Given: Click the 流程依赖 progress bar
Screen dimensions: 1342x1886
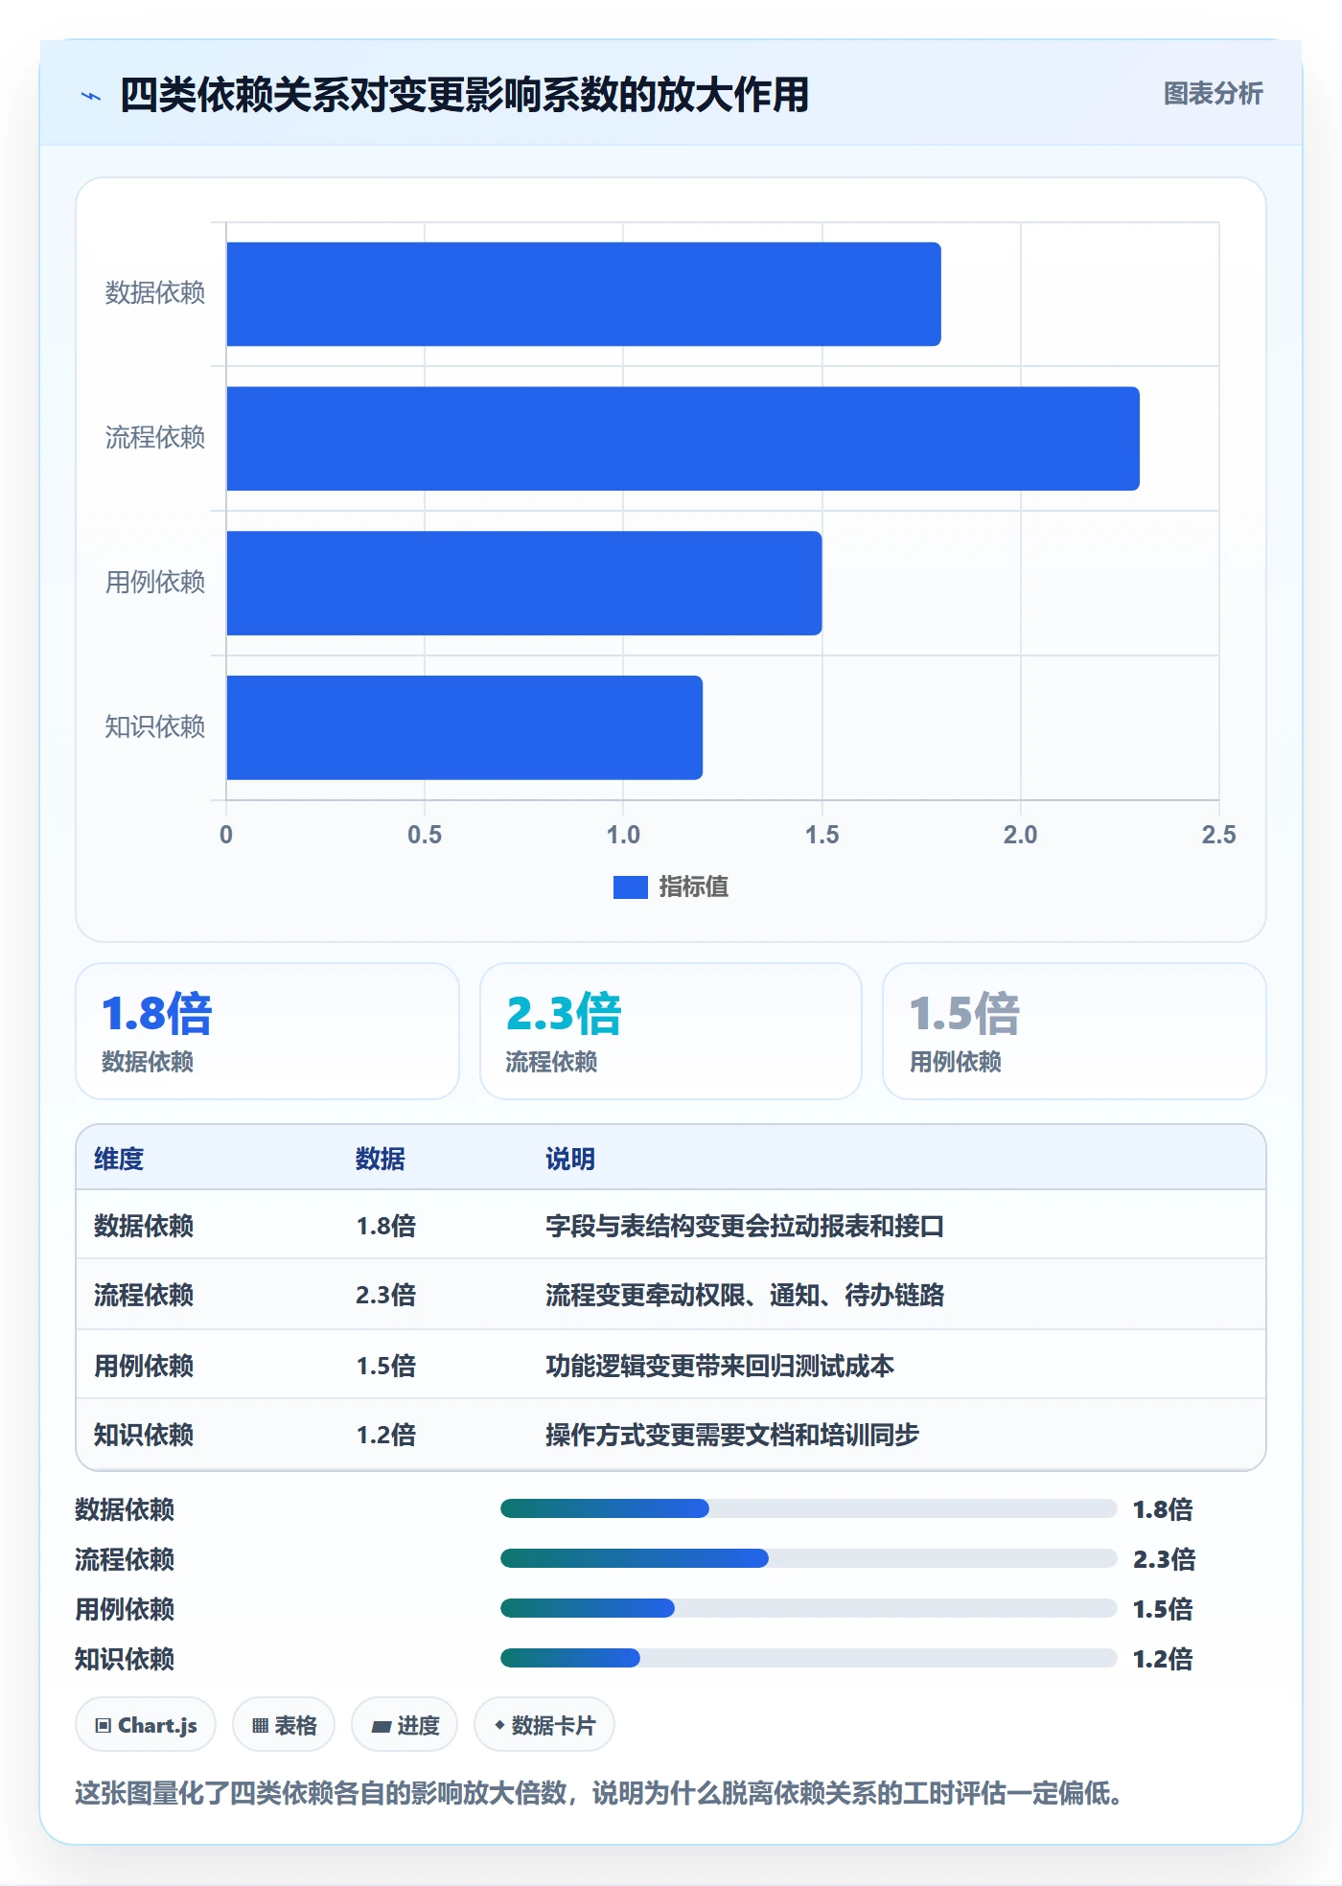Looking at the screenshot, I should tap(809, 1558).
